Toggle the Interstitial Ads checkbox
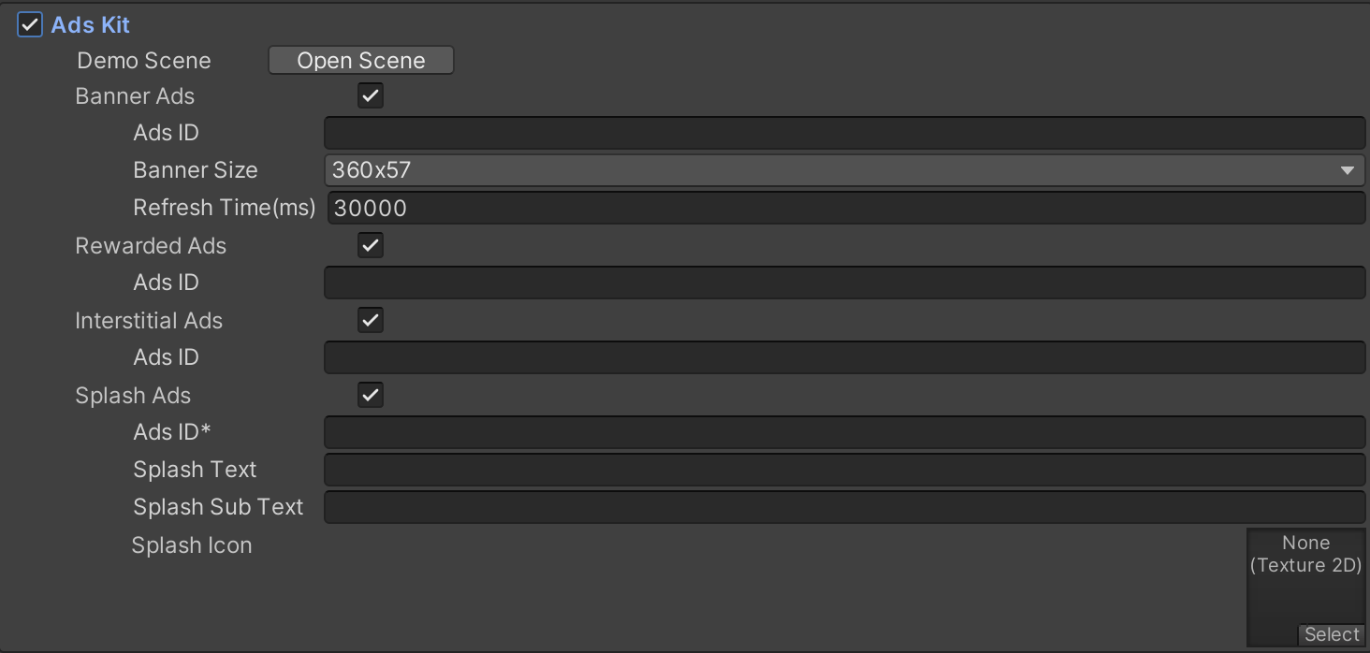The width and height of the screenshot is (1370, 653). coord(371,320)
